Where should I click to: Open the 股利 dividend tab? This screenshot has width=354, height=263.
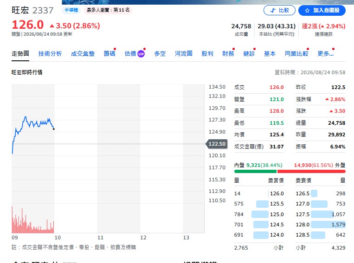207,54
